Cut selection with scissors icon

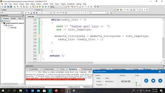21,7
